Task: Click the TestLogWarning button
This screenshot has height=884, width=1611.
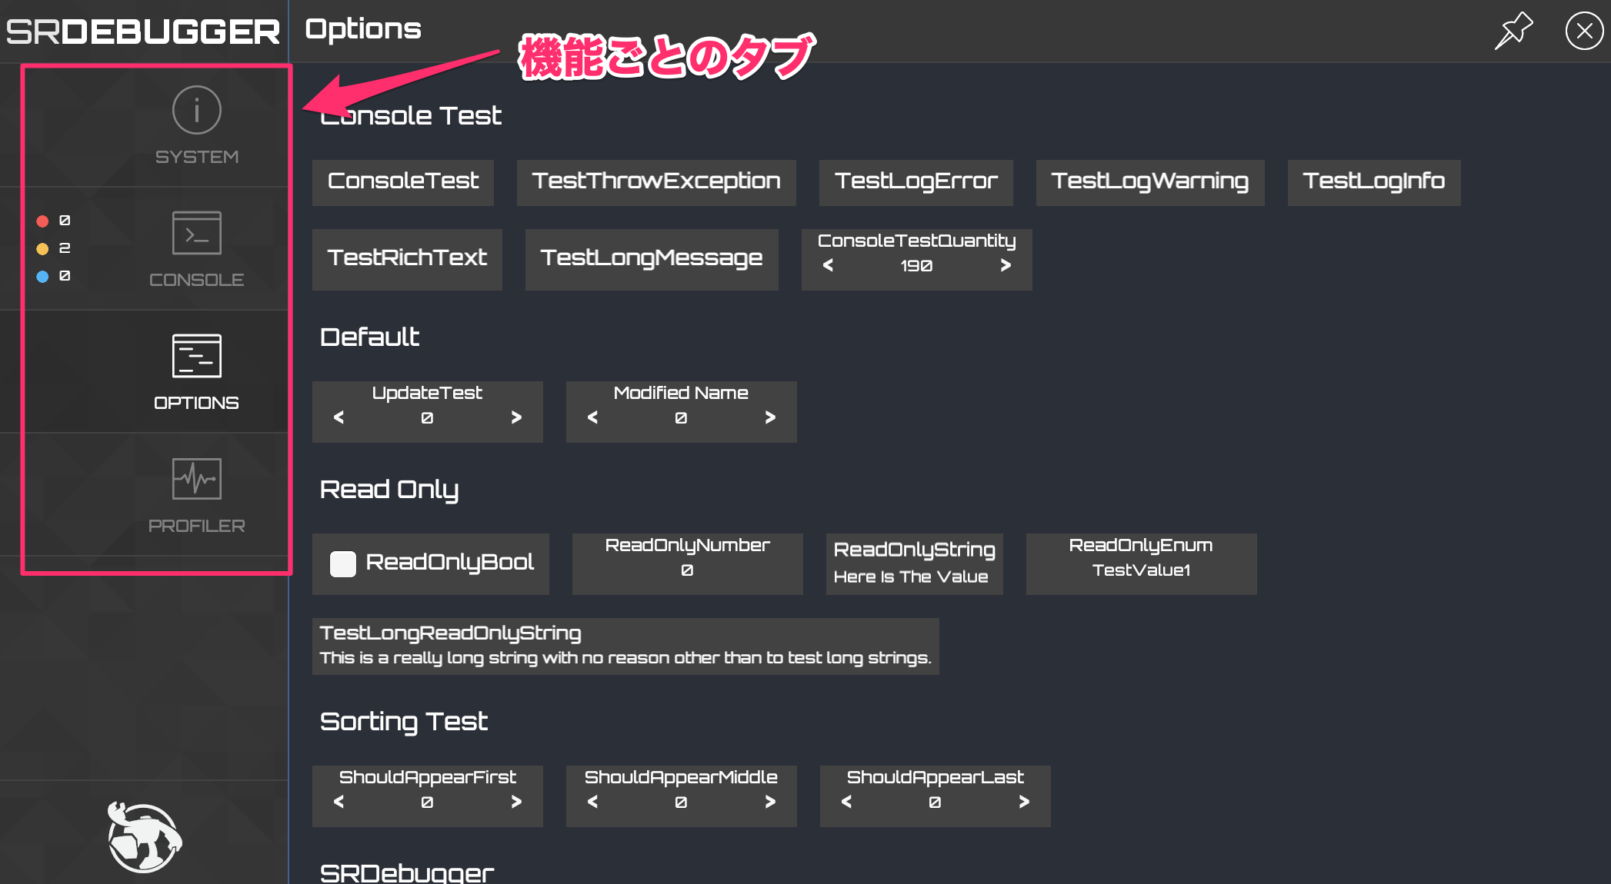Action: [1150, 182]
